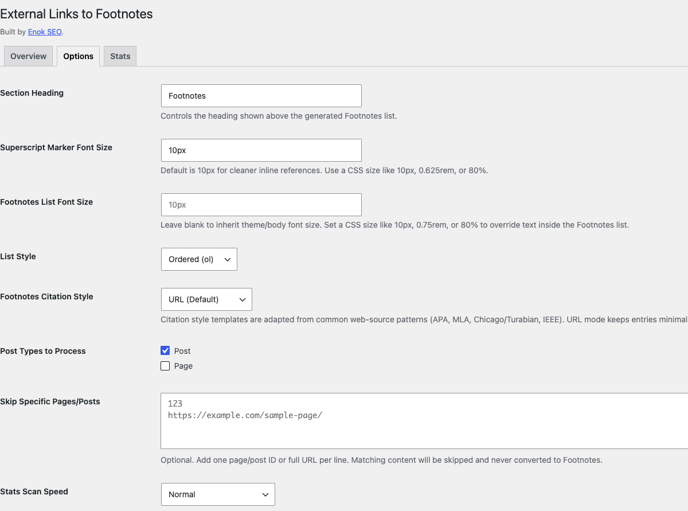688x511 pixels.
Task: Click the 'Citation style templates' description
Action: tap(424, 319)
